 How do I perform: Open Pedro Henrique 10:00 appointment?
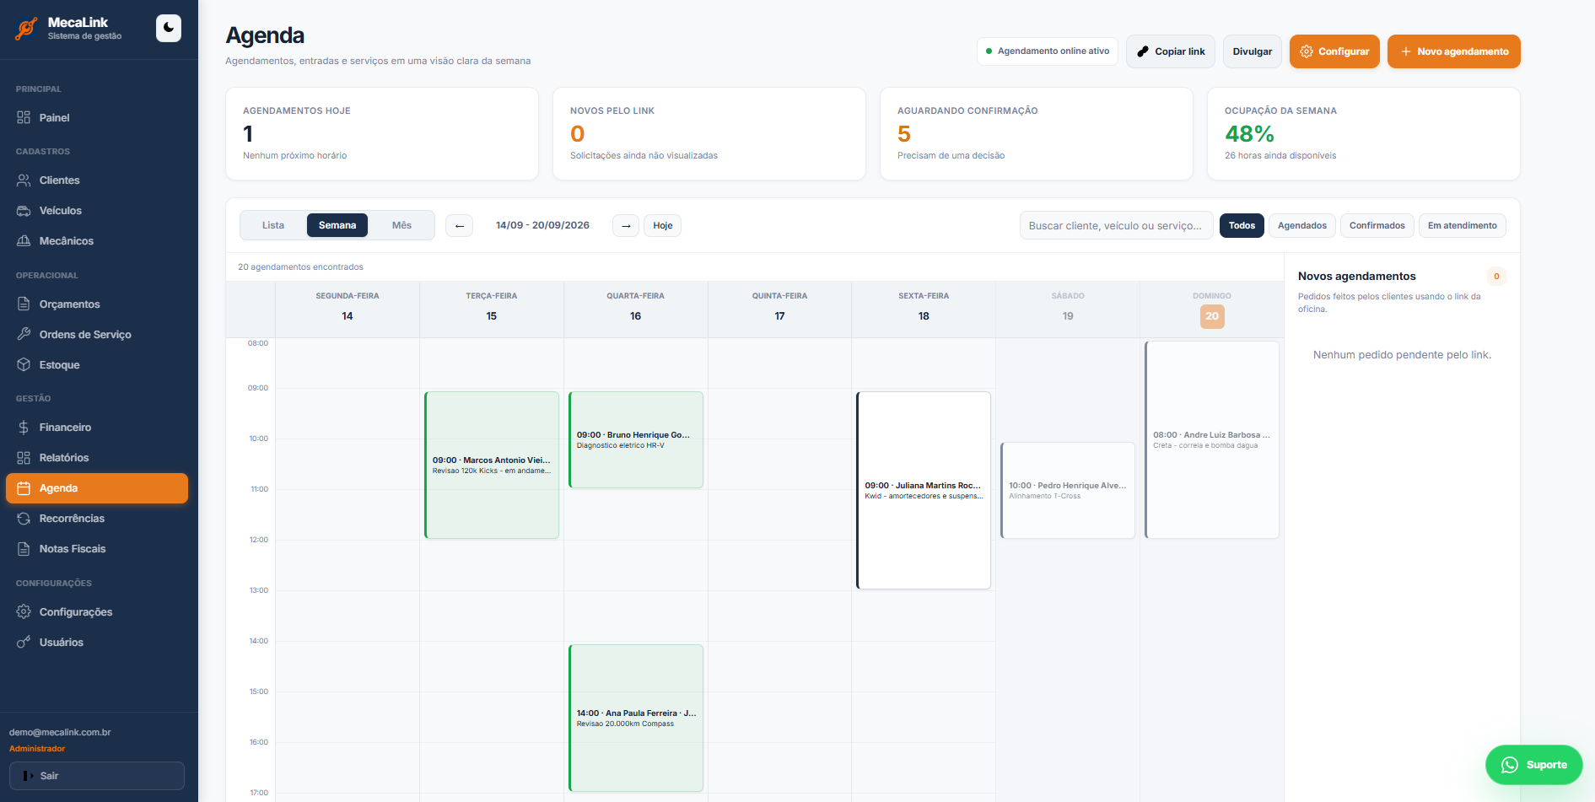coord(1068,490)
